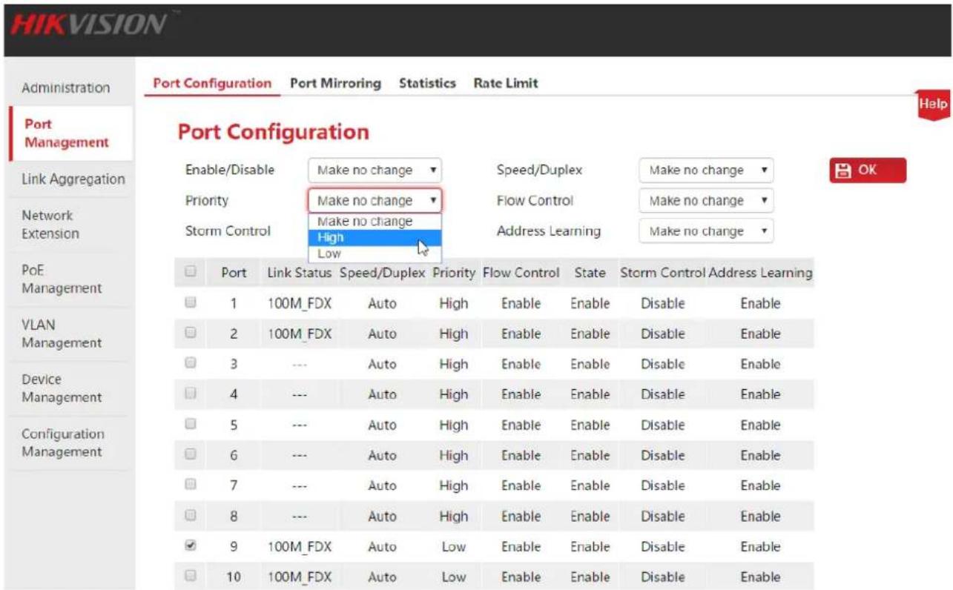The image size is (953, 590).
Task: Tick the checkbox for port 8
Action: (189, 515)
